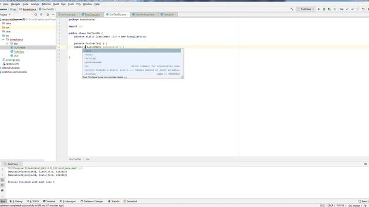Click the OurTestDb breadcrumb in navigation bar

pyautogui.click(x=46, y=9)
